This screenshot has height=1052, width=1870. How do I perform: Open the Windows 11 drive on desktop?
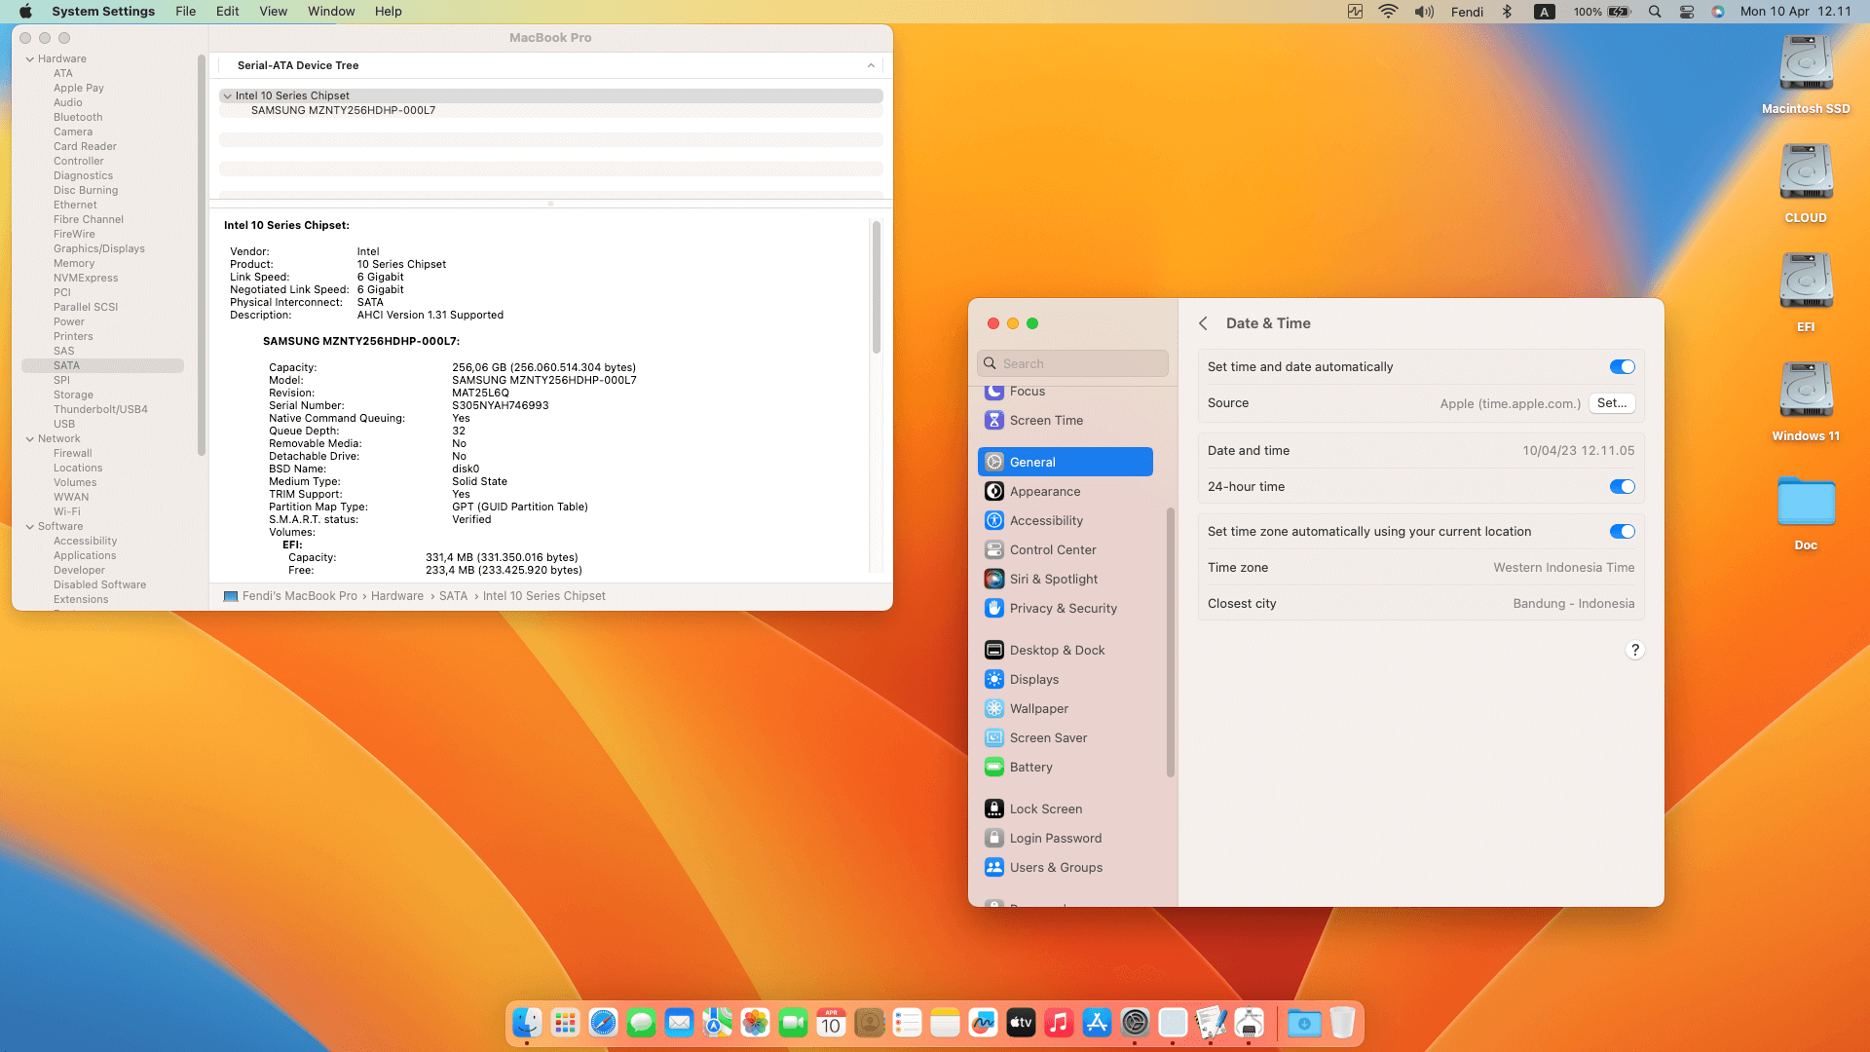(1806, 401)
